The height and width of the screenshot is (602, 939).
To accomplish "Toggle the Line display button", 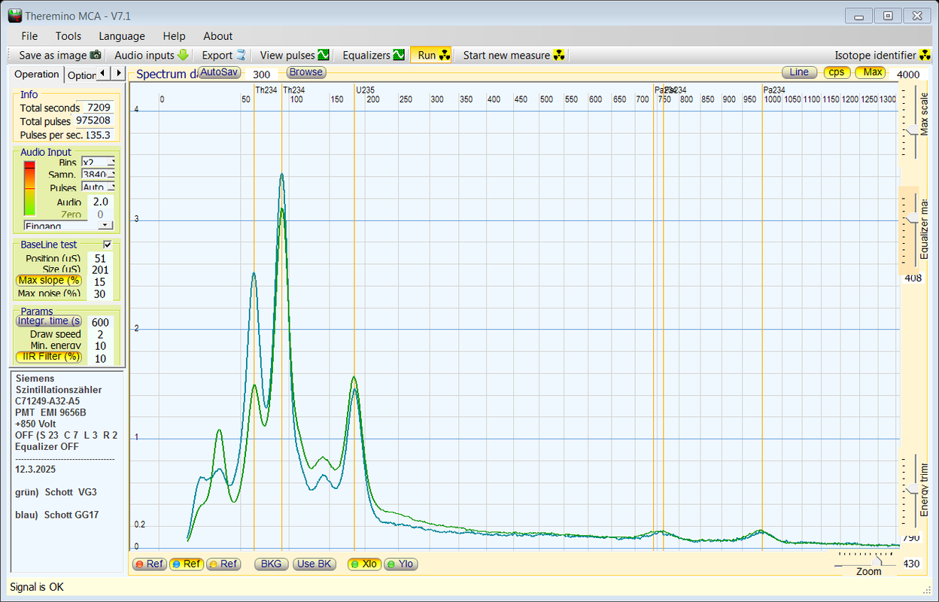I will click(799, 72).
